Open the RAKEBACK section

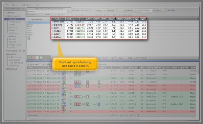coord(12,69)
